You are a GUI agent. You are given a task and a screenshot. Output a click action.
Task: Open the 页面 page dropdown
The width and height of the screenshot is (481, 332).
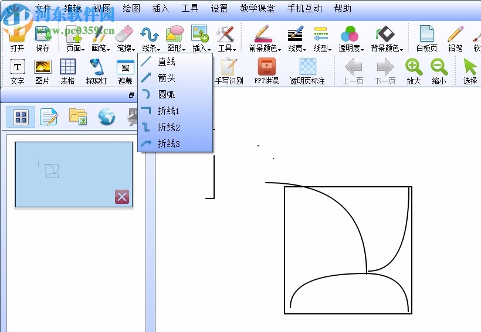click(75, 39)
